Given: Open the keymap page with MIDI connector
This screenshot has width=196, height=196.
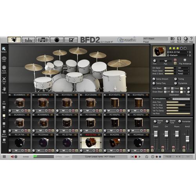Looking at the screenshot, I should coord(57,40).
